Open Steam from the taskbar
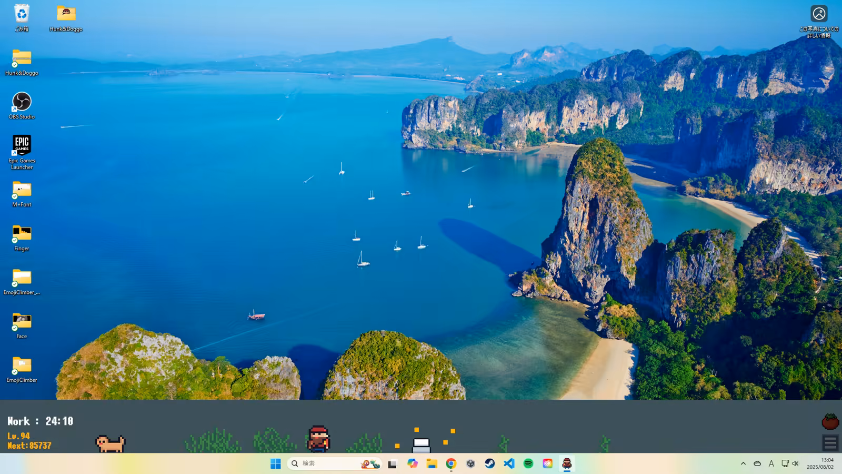The width and height of the screenshot is (842, 474). (x=489, y=463)
